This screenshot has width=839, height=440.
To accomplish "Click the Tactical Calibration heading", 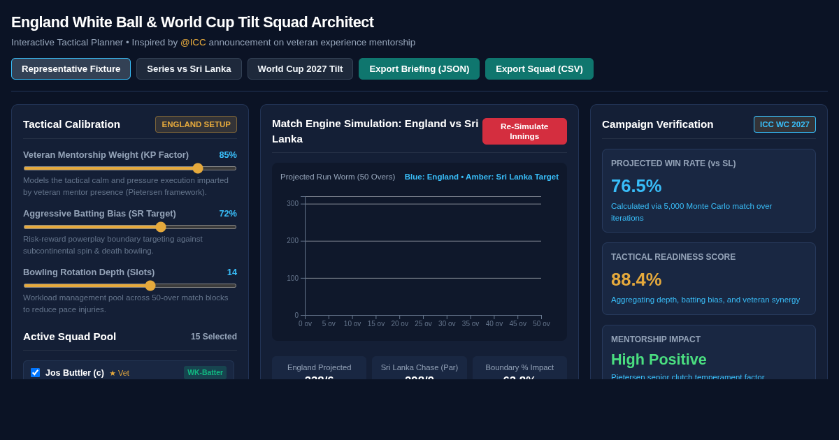I will (x=71, y=124).
